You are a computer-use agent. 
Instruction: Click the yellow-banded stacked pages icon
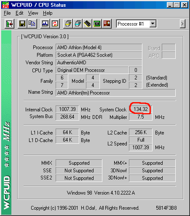pos(68,24)
